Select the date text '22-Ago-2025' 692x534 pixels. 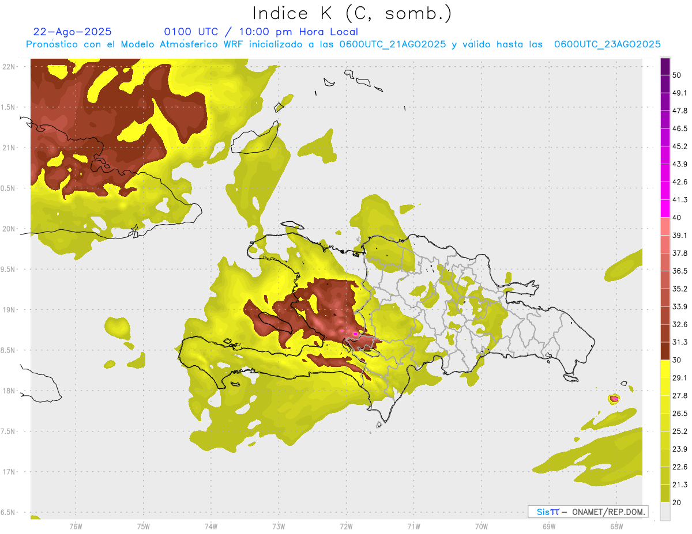click(73, 32)
